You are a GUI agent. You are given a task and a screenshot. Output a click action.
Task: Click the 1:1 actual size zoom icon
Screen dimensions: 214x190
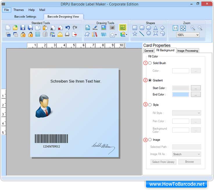tap(175, 28)
